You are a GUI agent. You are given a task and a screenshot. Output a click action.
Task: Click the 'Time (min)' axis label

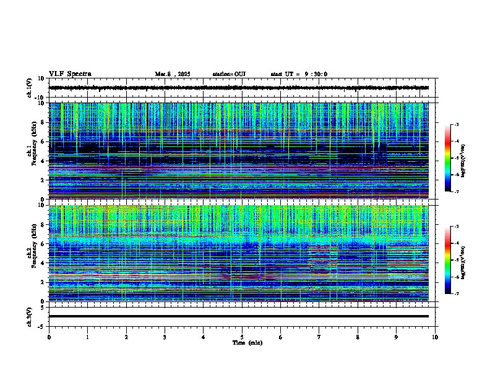pyautogui.click(x=247, y=343)
